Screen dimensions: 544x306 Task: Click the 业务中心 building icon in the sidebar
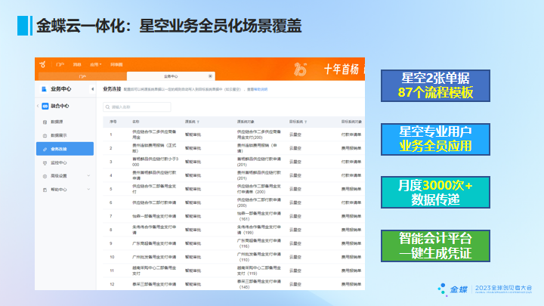(x=44, y=89)
